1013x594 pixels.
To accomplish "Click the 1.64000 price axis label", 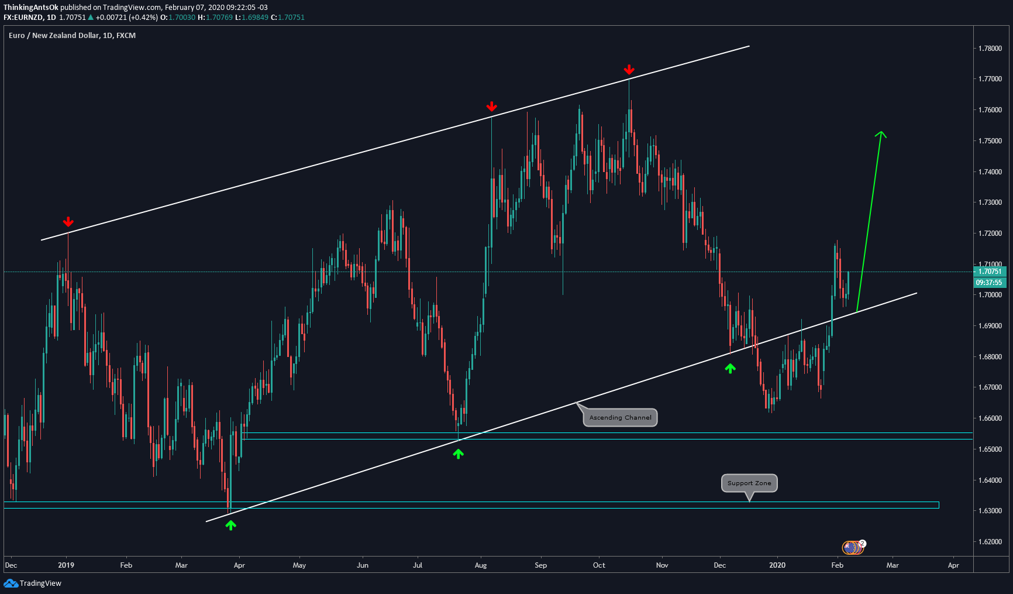I will pos(990,480).
